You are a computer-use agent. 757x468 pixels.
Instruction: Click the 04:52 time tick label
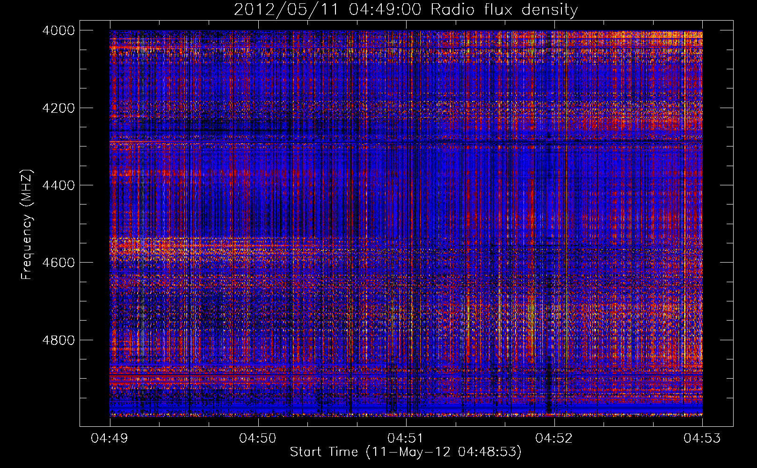click(554, 439)
